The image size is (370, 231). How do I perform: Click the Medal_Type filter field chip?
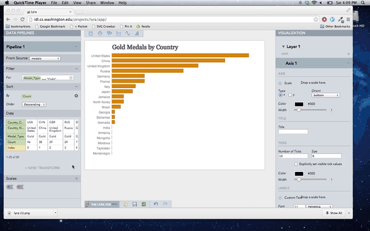point(31,78)
